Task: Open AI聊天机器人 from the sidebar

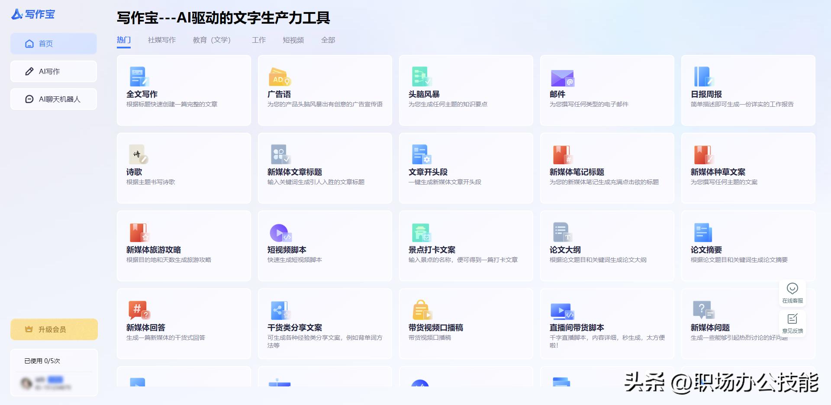Action: (x=53, y=99)
